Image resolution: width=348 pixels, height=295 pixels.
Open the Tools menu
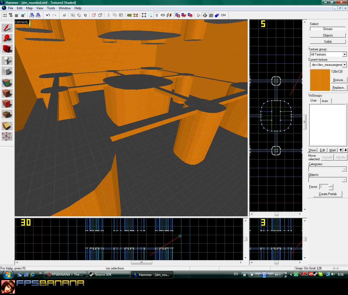tap(51, 8)
